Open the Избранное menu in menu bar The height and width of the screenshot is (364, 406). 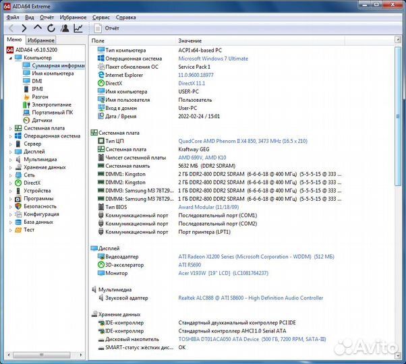point(73,18)
